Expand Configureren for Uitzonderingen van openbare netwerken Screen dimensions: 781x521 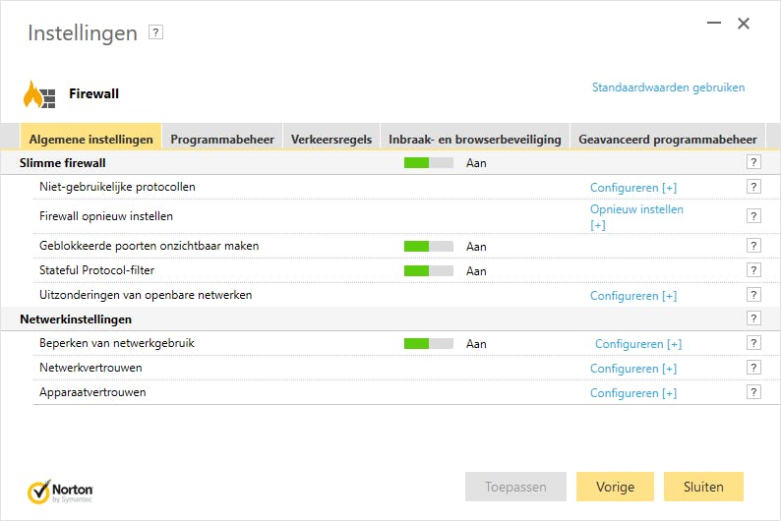[632, 296]
